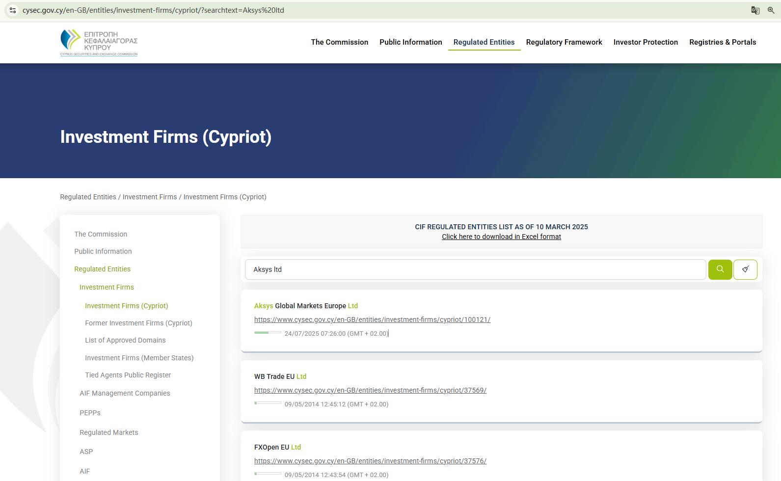The height and width of the screenshot is (481, 781).
Task: Open the WB Trade EU Ltd URL
Action: tap(370, 390)
